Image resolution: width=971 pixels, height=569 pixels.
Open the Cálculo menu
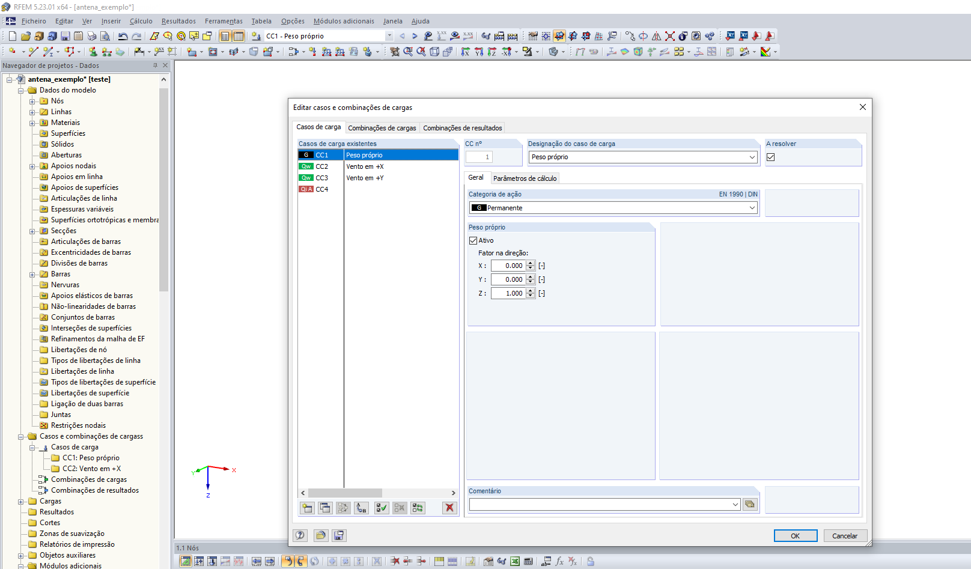[141, 21]
